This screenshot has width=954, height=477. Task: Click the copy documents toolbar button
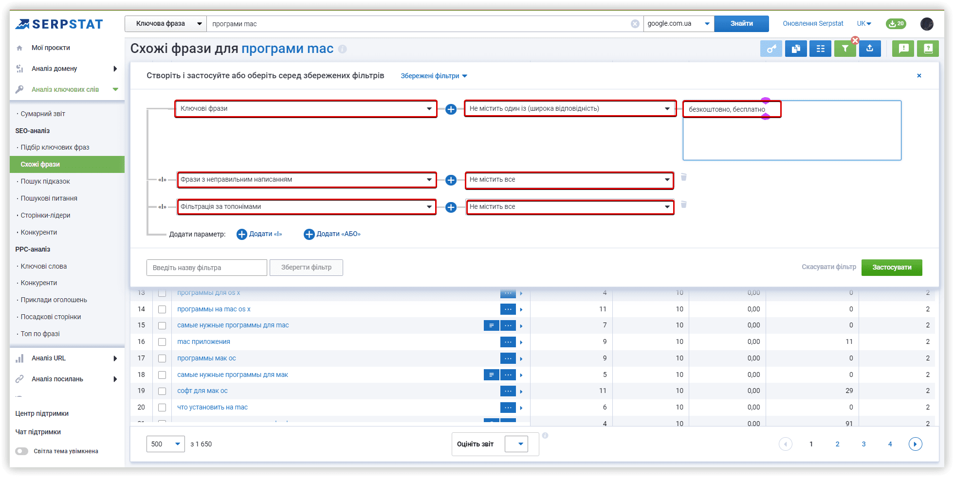pyautogui.click(x=796, y=49)
